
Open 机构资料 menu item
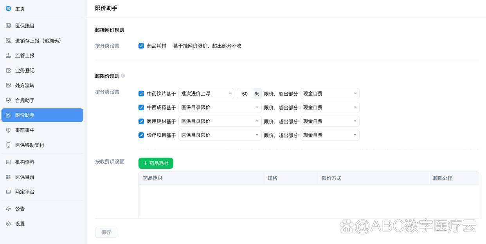pos(42,162)
